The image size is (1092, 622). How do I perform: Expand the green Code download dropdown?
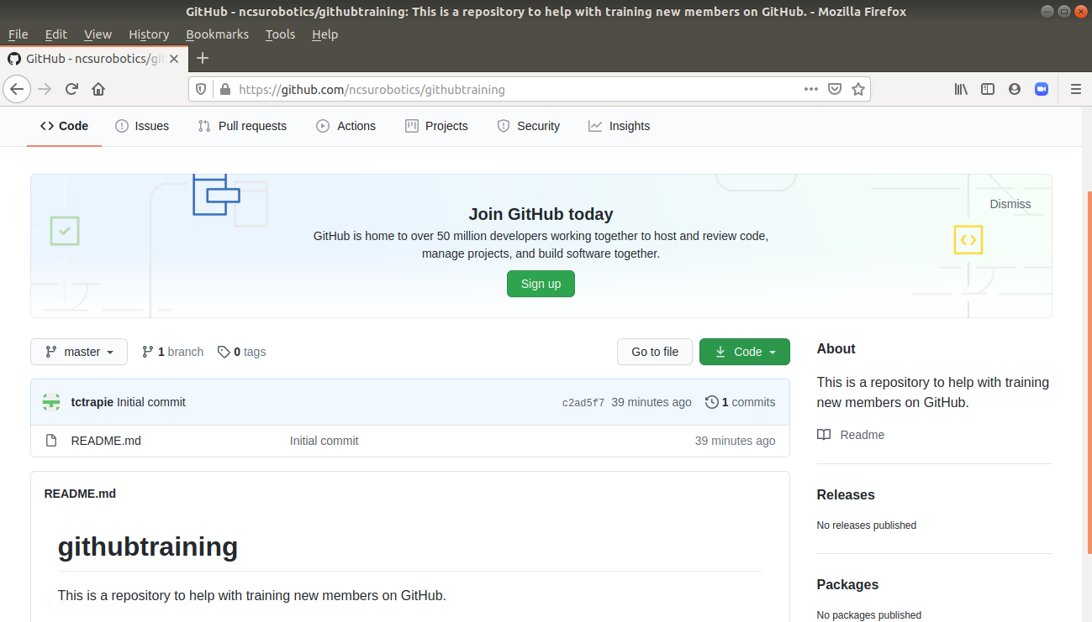point(745,352)
